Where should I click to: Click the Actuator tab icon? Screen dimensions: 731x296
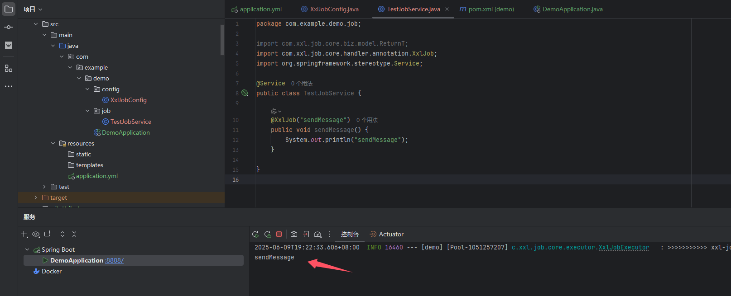(373, 234)
